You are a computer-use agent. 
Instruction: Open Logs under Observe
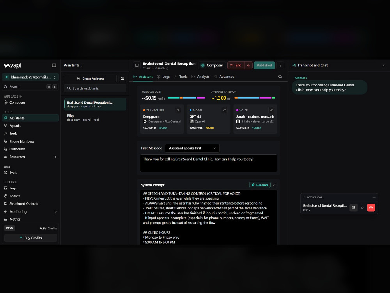tap(30, 188)
